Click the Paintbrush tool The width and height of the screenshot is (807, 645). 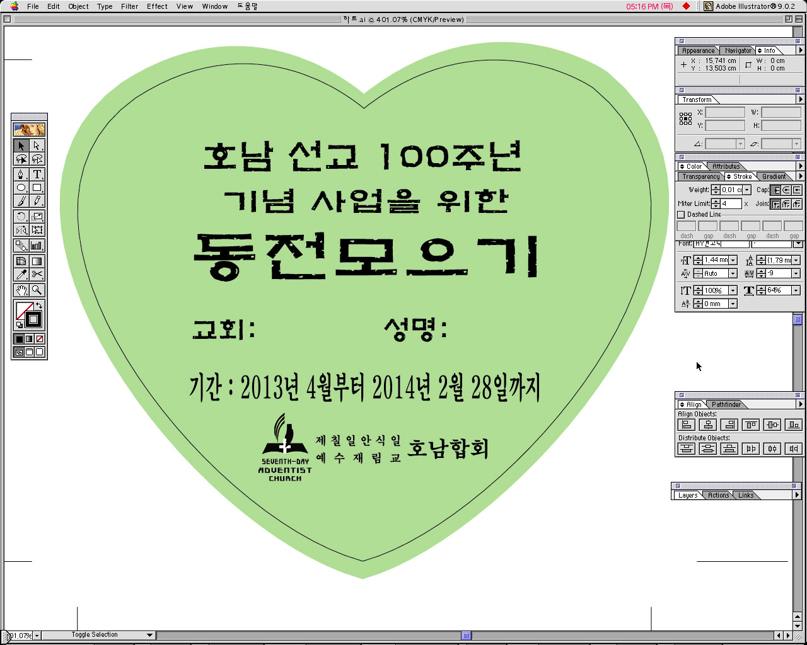tap(21, 201)
